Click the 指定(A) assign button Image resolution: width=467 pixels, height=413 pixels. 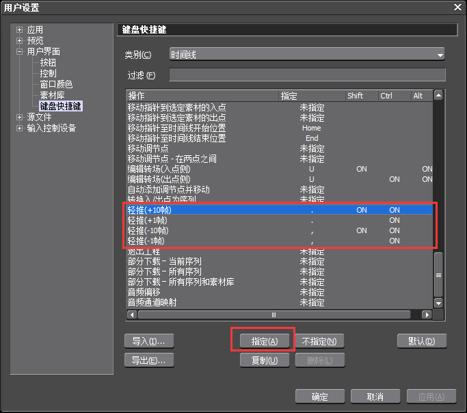pyautogui.click(x=265, y=341)
